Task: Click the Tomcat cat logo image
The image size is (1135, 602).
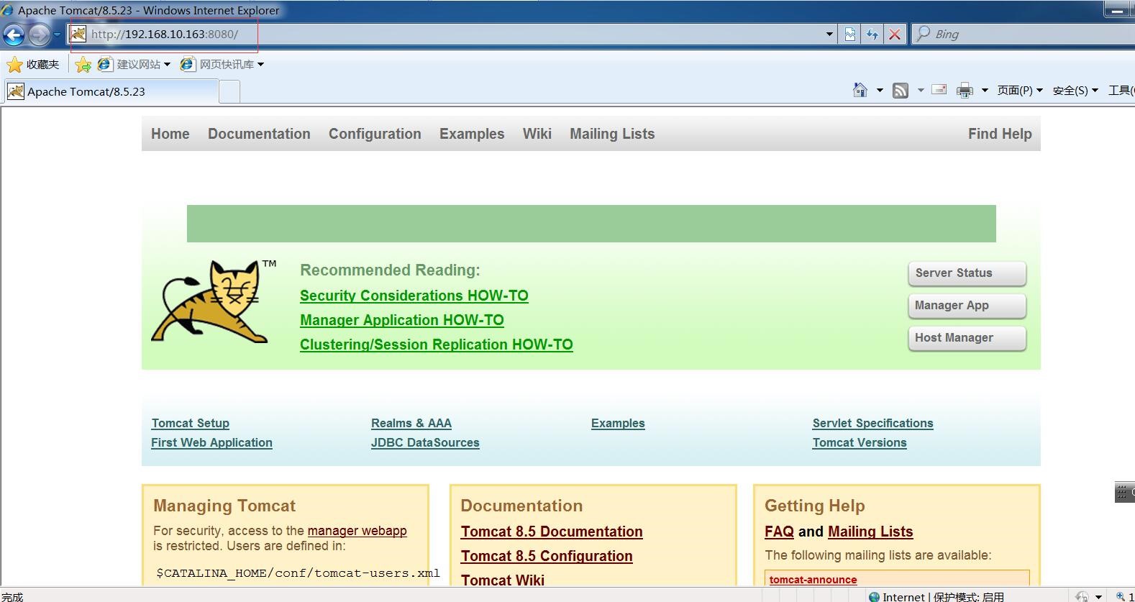Action: [213, 301]
